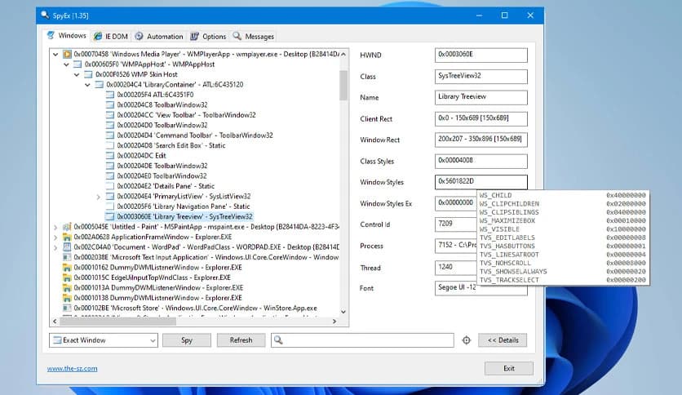
Task: Click the tree horizontal scrollbar thumb
Action: pos(117,322)
